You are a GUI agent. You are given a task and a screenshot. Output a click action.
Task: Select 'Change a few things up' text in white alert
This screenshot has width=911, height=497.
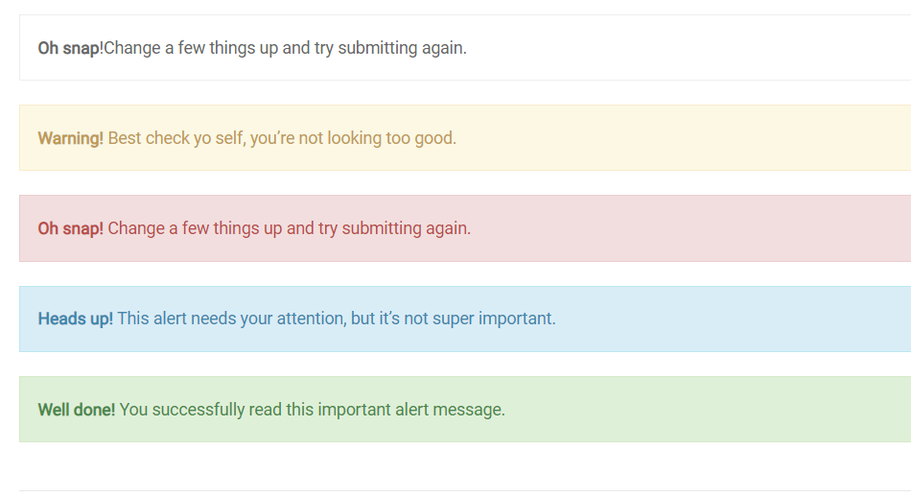click(183, 48)
